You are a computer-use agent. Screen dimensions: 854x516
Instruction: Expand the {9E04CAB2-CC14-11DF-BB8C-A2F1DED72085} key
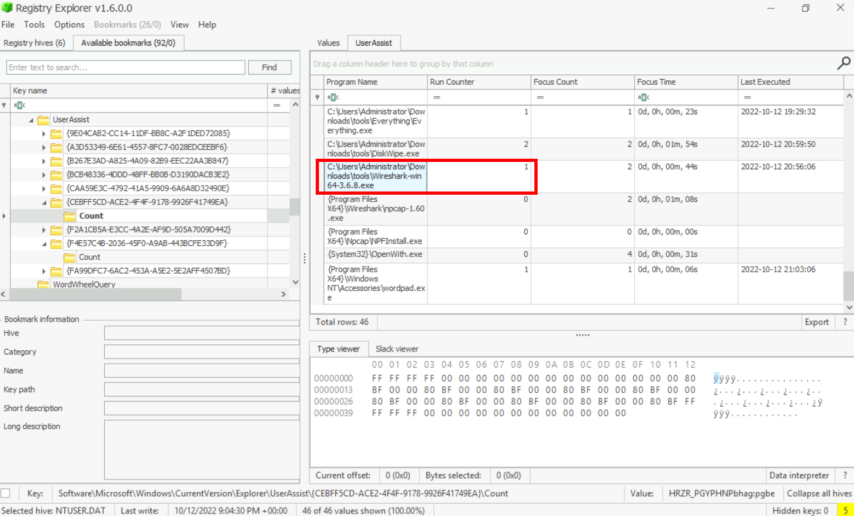(x=44, y=134)
